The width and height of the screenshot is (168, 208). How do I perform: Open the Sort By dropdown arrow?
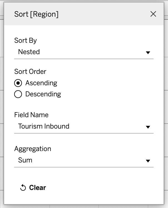[148, 53]
